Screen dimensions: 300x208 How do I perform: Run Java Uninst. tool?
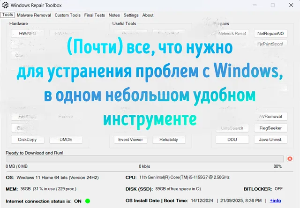click(x=270, y=140)
